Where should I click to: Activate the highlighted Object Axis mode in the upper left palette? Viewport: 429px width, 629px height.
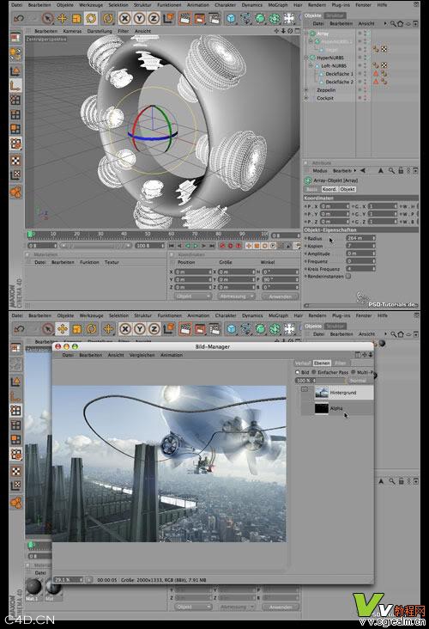point(15,85)
